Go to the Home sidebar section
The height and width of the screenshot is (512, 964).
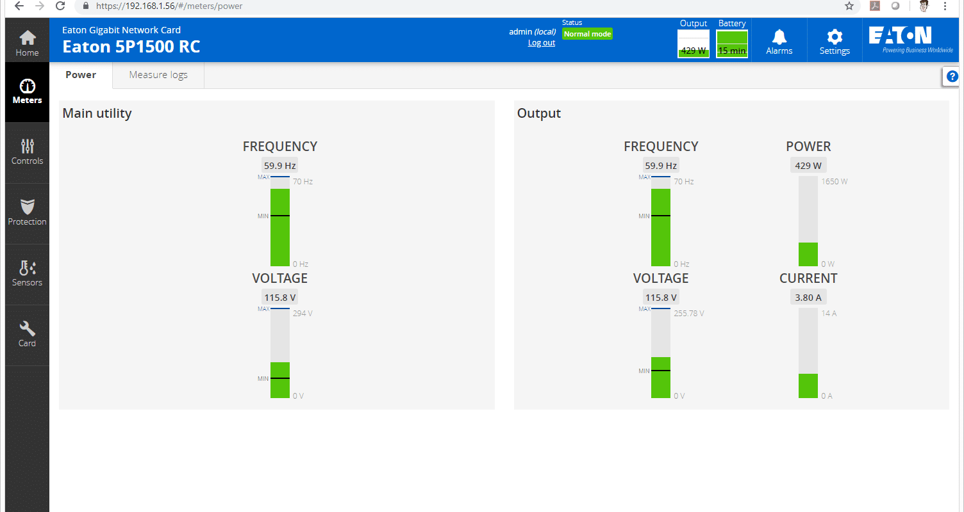coord(27,43)
